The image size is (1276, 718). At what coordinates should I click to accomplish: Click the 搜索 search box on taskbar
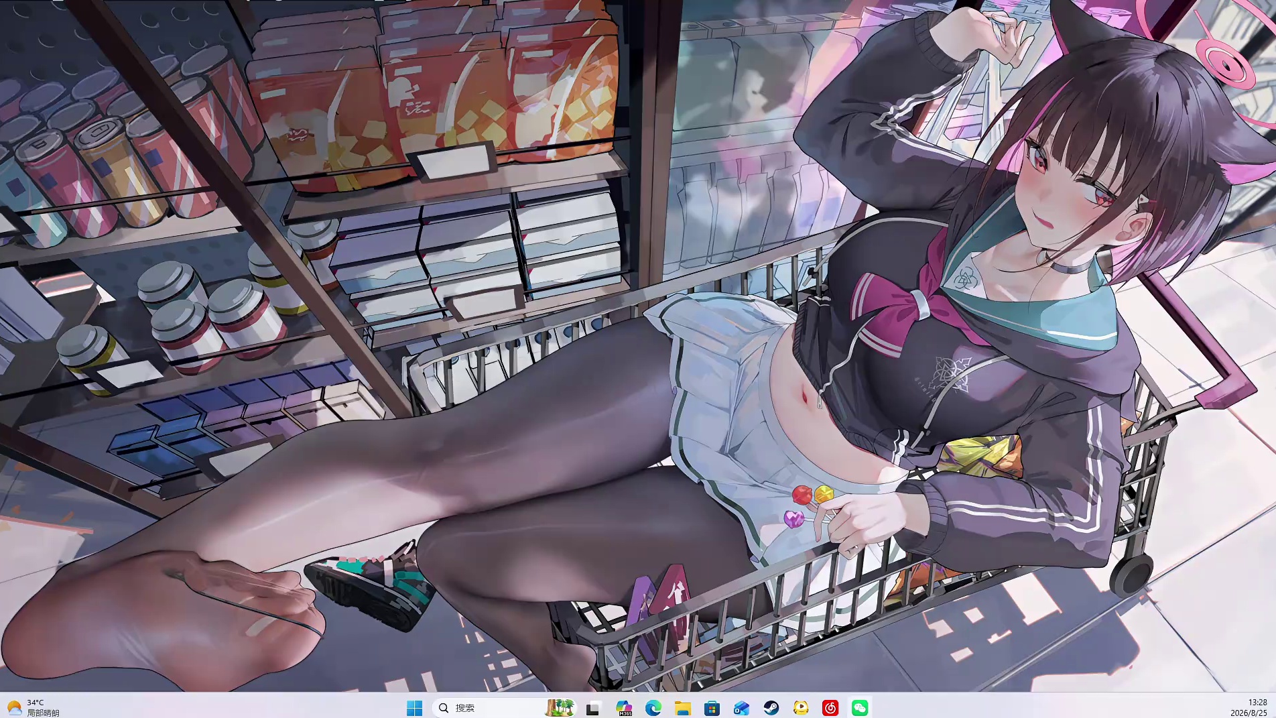504,708
